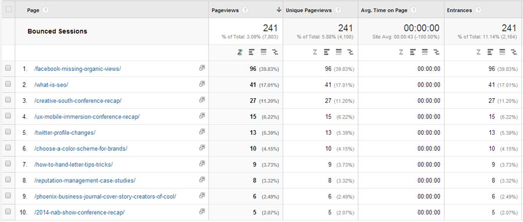The image size is (523, 222).
Task: Check the box for /reputation-management-case-studies/ row
Action: coord(8,180)
